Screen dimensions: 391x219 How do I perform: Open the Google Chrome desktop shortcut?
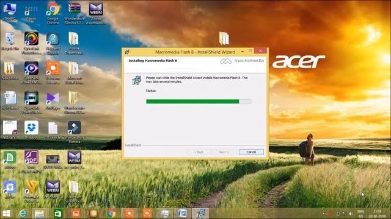(53, 13)
